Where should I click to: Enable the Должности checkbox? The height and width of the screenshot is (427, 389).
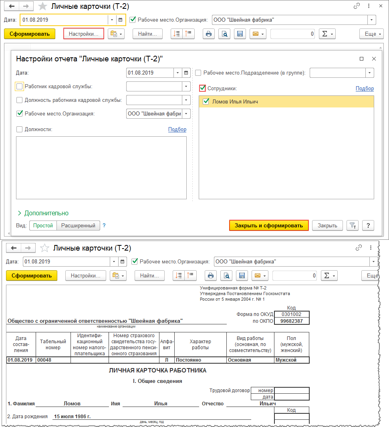20,130
